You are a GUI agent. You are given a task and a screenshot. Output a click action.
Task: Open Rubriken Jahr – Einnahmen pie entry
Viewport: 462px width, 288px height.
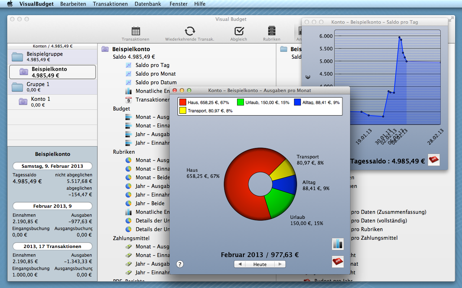(147, 195)
